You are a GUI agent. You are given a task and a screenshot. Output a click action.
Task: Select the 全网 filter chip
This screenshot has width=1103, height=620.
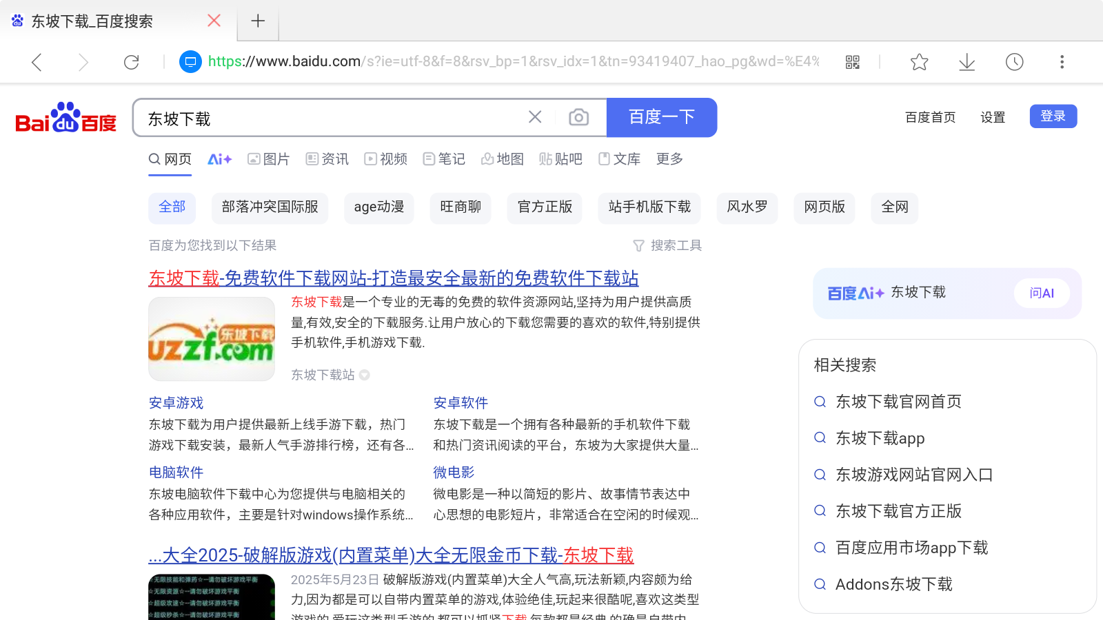[x=895, y=207]
